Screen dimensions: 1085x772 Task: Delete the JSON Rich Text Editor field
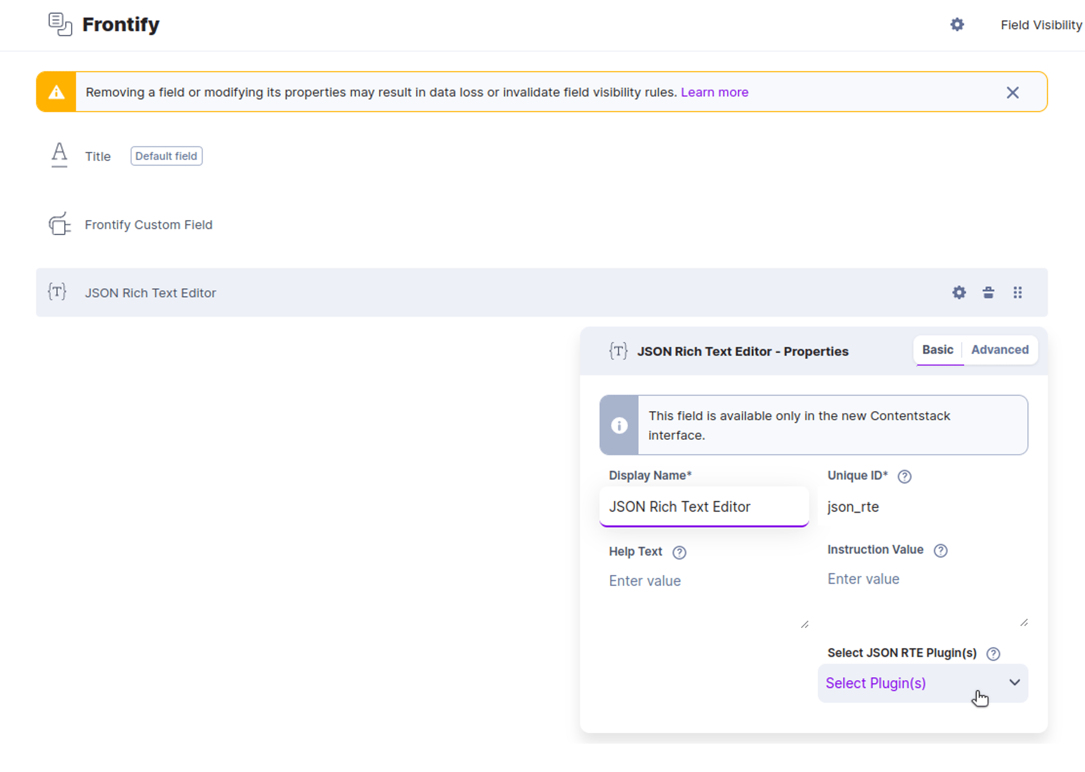[988, 292]
